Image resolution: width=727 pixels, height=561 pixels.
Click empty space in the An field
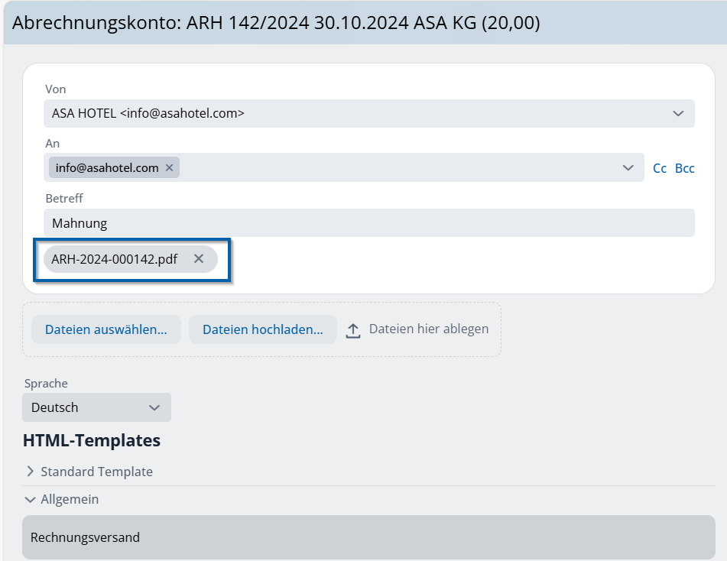pos(398,168)
